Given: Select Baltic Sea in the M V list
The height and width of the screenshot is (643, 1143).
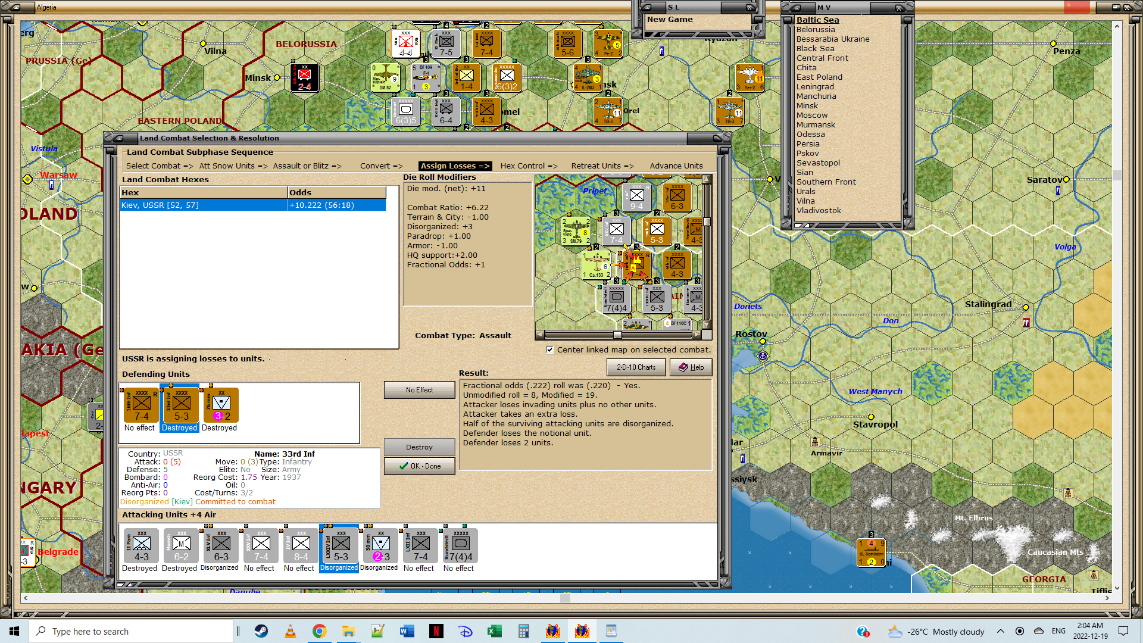Looking at the screenshot, I should tap(818, 20).
